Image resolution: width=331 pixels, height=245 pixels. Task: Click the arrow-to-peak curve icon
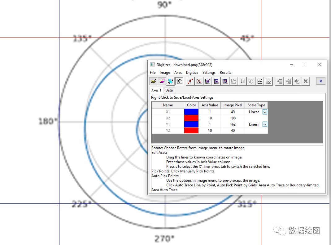click(297, 81)
